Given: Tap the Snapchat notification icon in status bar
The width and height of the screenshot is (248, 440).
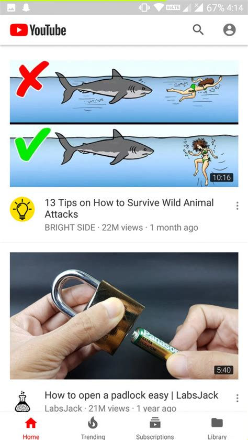Looking at the screenshot, I should 26,7.
